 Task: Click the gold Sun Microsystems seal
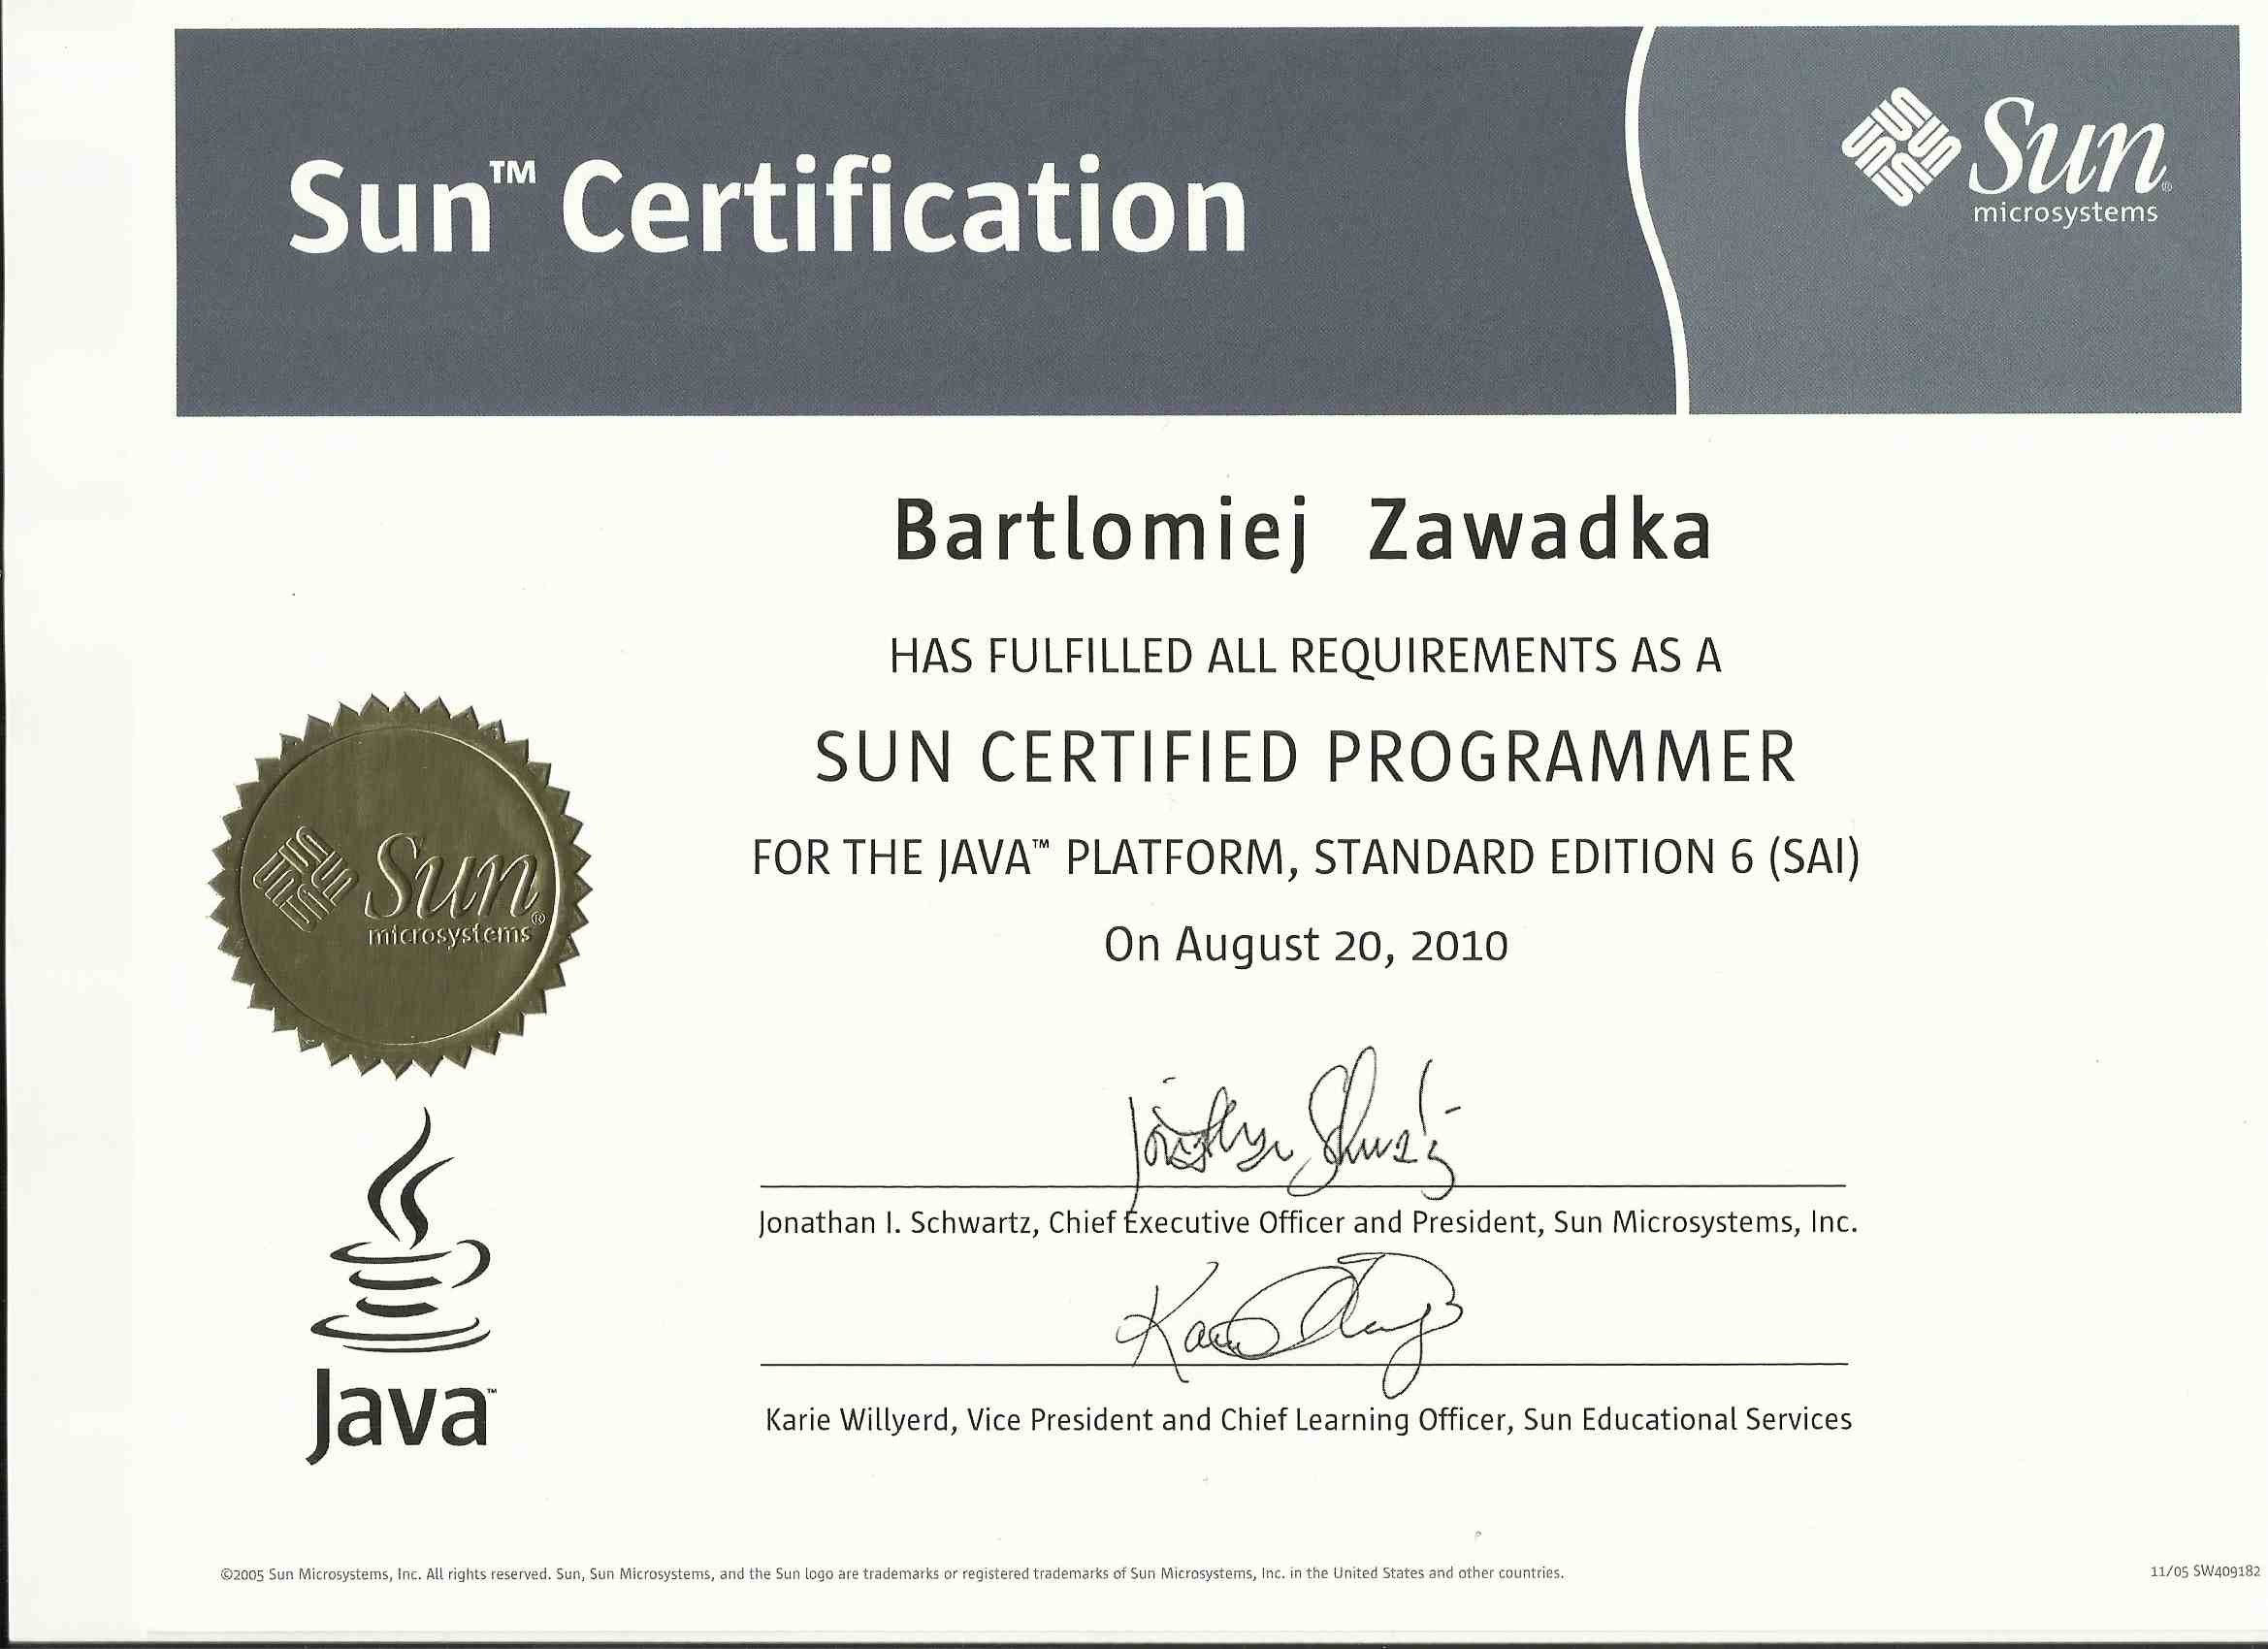coord(400,886)
